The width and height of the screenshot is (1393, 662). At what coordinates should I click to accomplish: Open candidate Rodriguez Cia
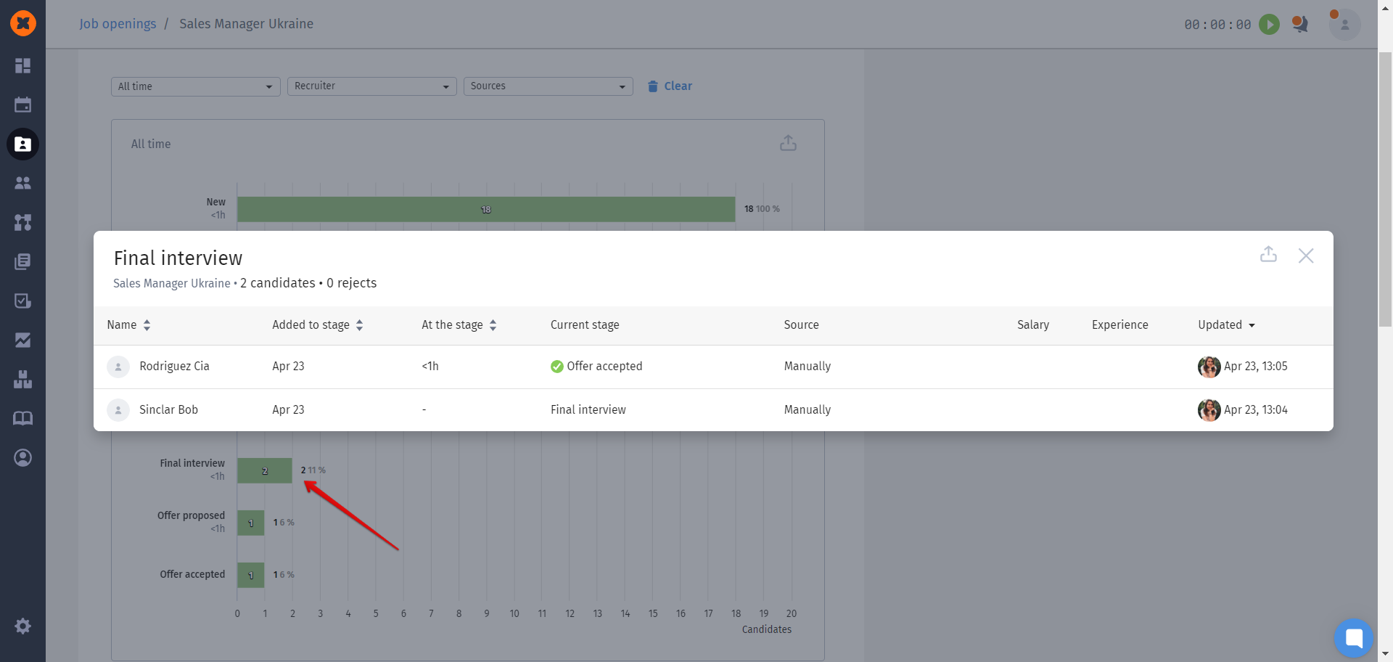174,367
